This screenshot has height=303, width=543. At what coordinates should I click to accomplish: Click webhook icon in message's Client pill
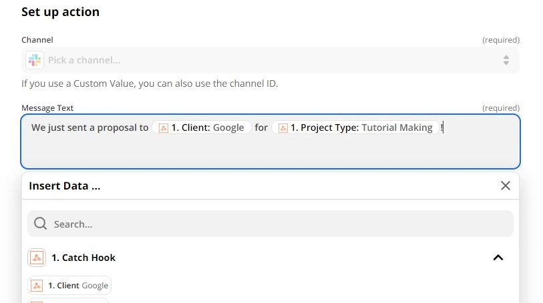coord(164,127)
